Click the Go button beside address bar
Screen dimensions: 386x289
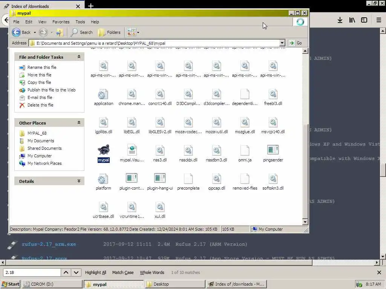tap(296, 43)
